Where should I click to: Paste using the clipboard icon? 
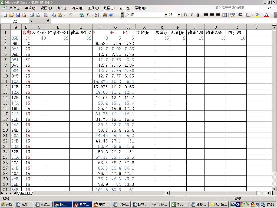tap(60, 15)
